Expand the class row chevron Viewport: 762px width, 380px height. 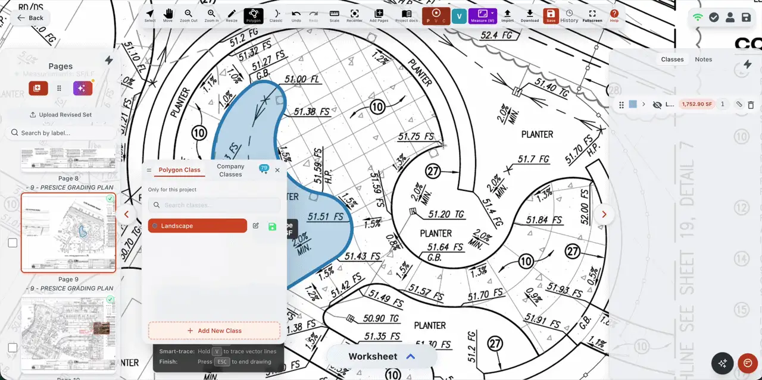point(644,105)
